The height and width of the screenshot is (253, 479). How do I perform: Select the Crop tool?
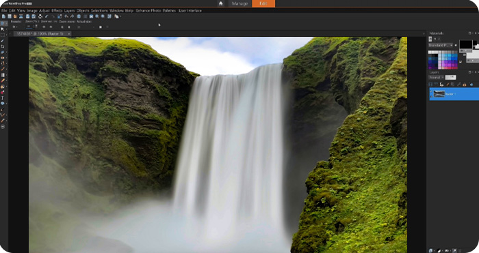3,46
